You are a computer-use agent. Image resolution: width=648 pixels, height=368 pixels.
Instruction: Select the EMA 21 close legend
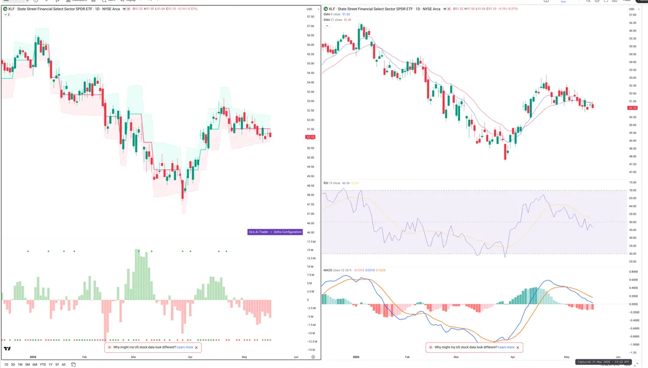333,20
